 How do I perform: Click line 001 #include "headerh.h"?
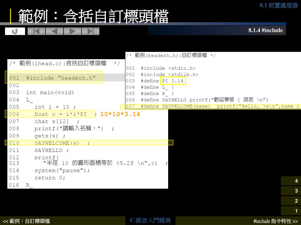[x=54, y=77]
